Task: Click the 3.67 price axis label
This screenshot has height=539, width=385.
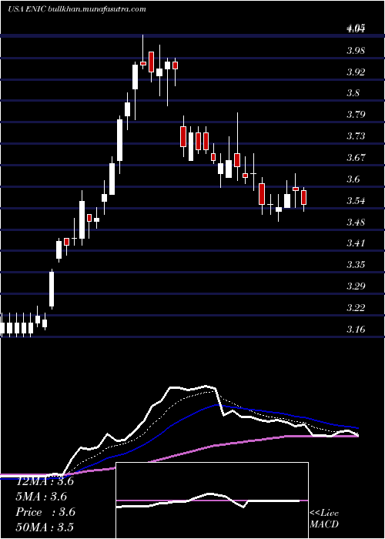Action: click(356, 158)
